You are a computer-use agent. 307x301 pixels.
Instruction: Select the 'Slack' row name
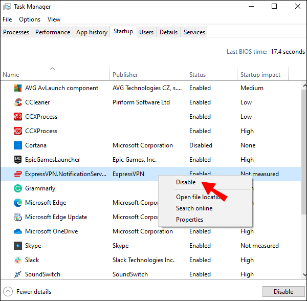tap(32, 260)
